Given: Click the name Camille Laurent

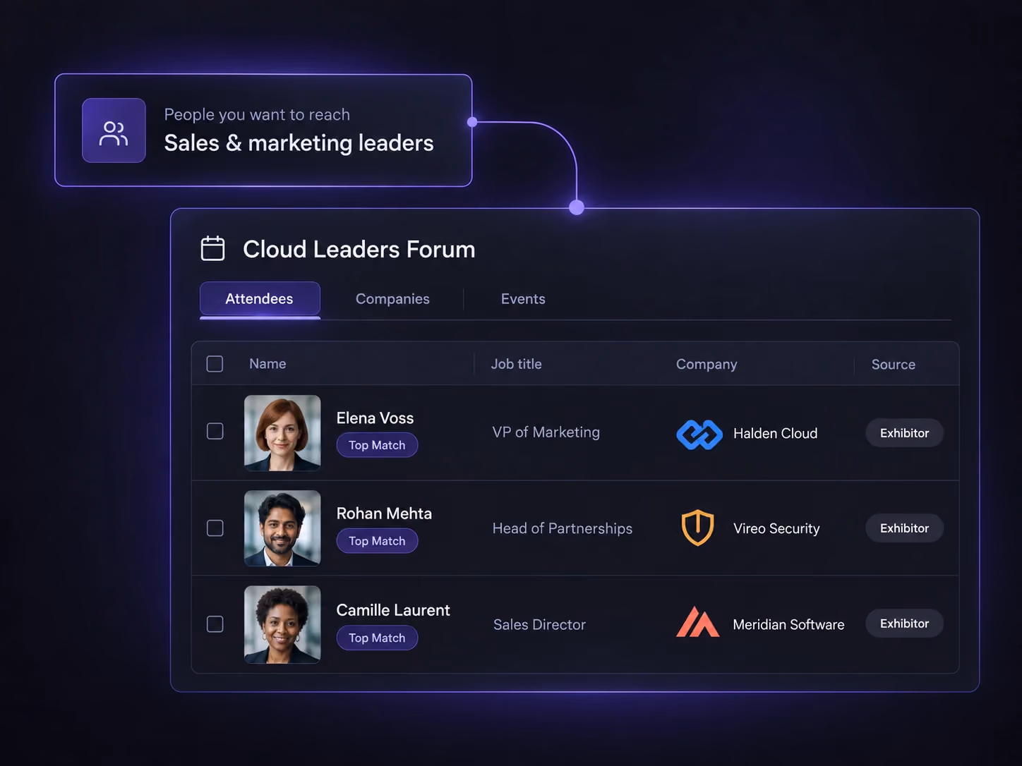Looking at the screenshot, I should click(393, 610).
